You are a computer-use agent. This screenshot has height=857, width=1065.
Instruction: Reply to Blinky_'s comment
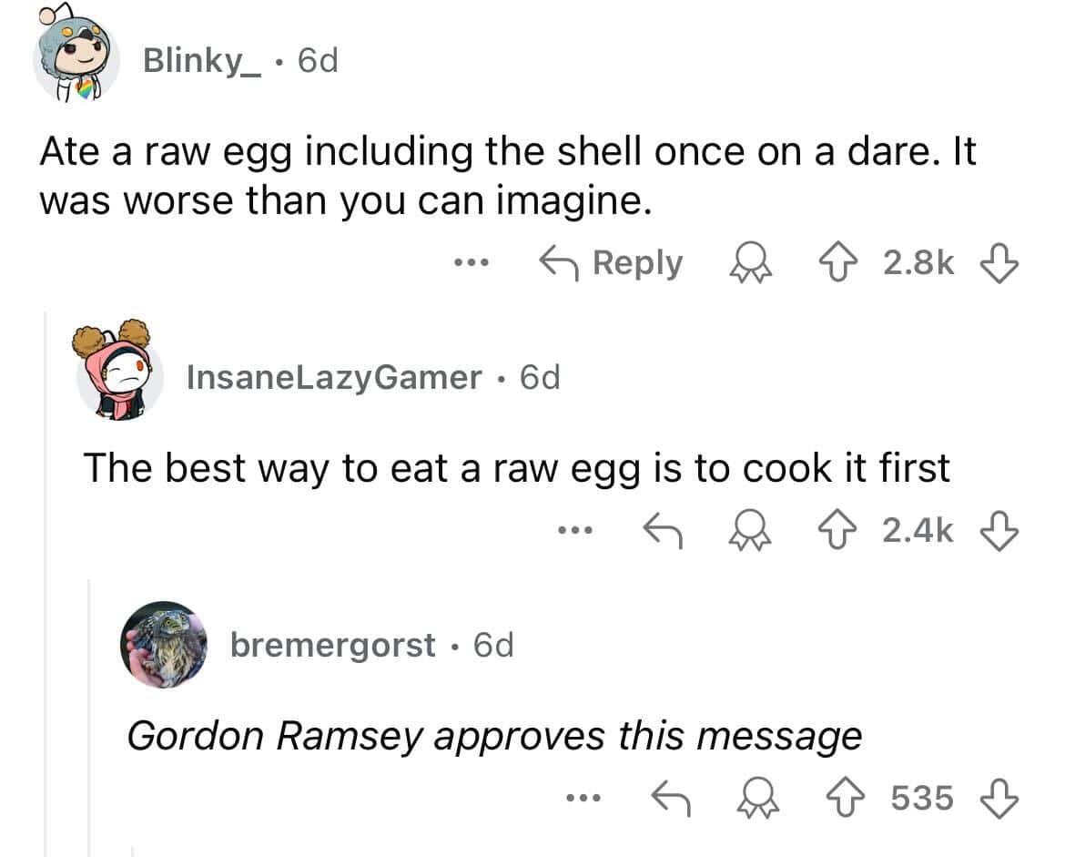[612, 263]
